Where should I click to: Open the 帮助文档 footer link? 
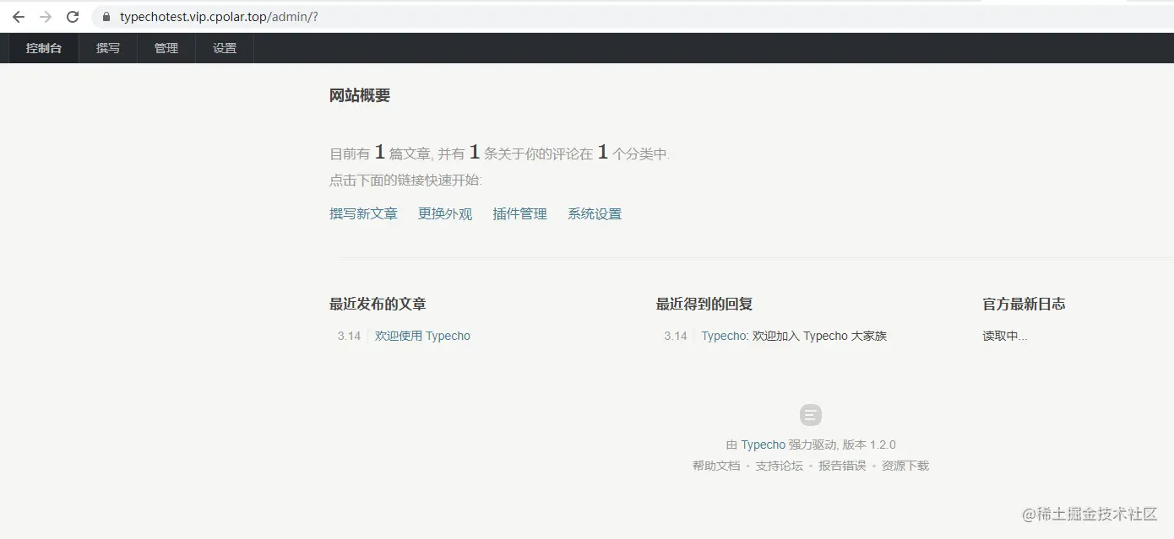(716, 466)
